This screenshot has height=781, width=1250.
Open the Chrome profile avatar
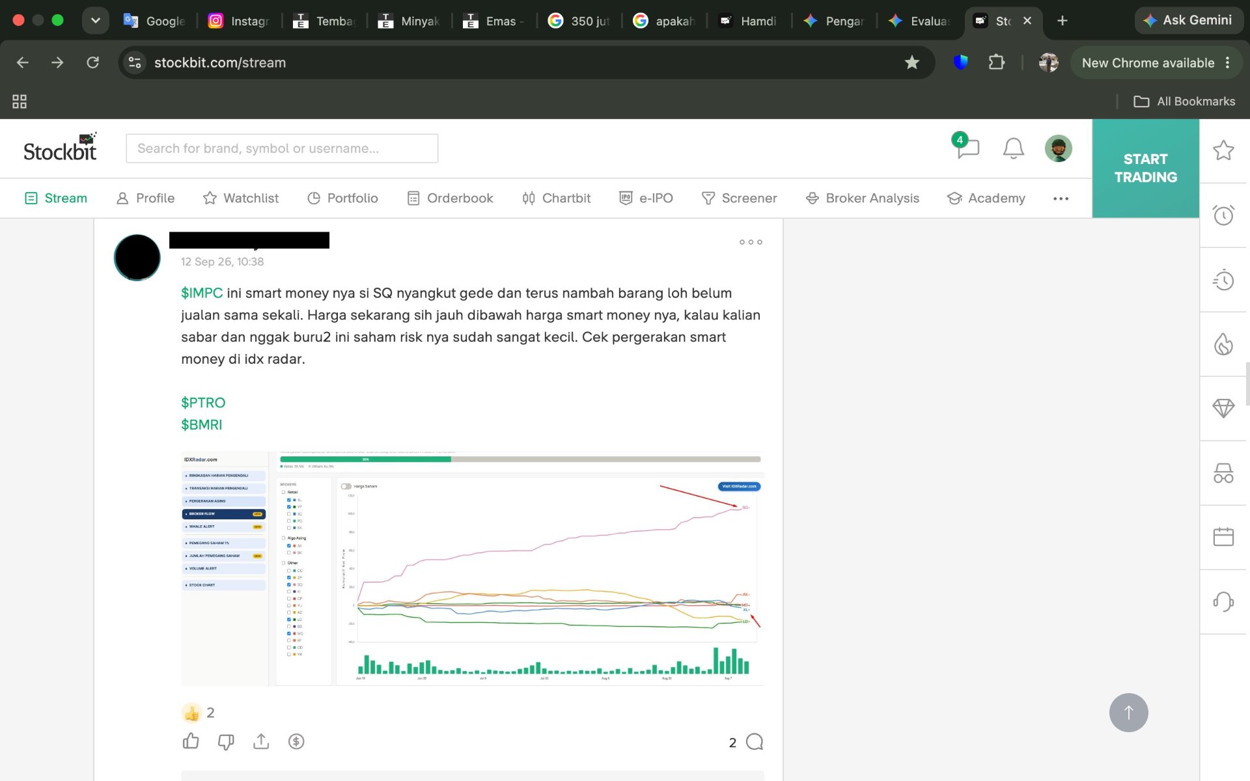tap(1048, 62)
